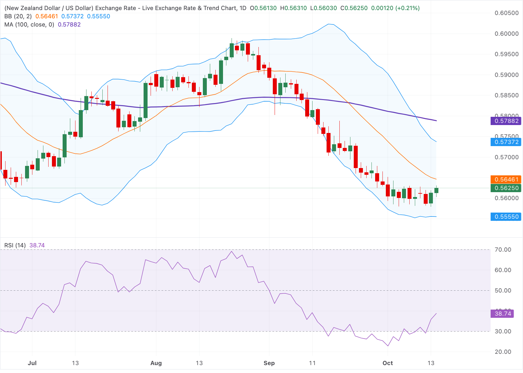The width and height of the screenshot is (523, 373).
Task: Click the open price O0.56130 value
Action: [x=263, y=8]
